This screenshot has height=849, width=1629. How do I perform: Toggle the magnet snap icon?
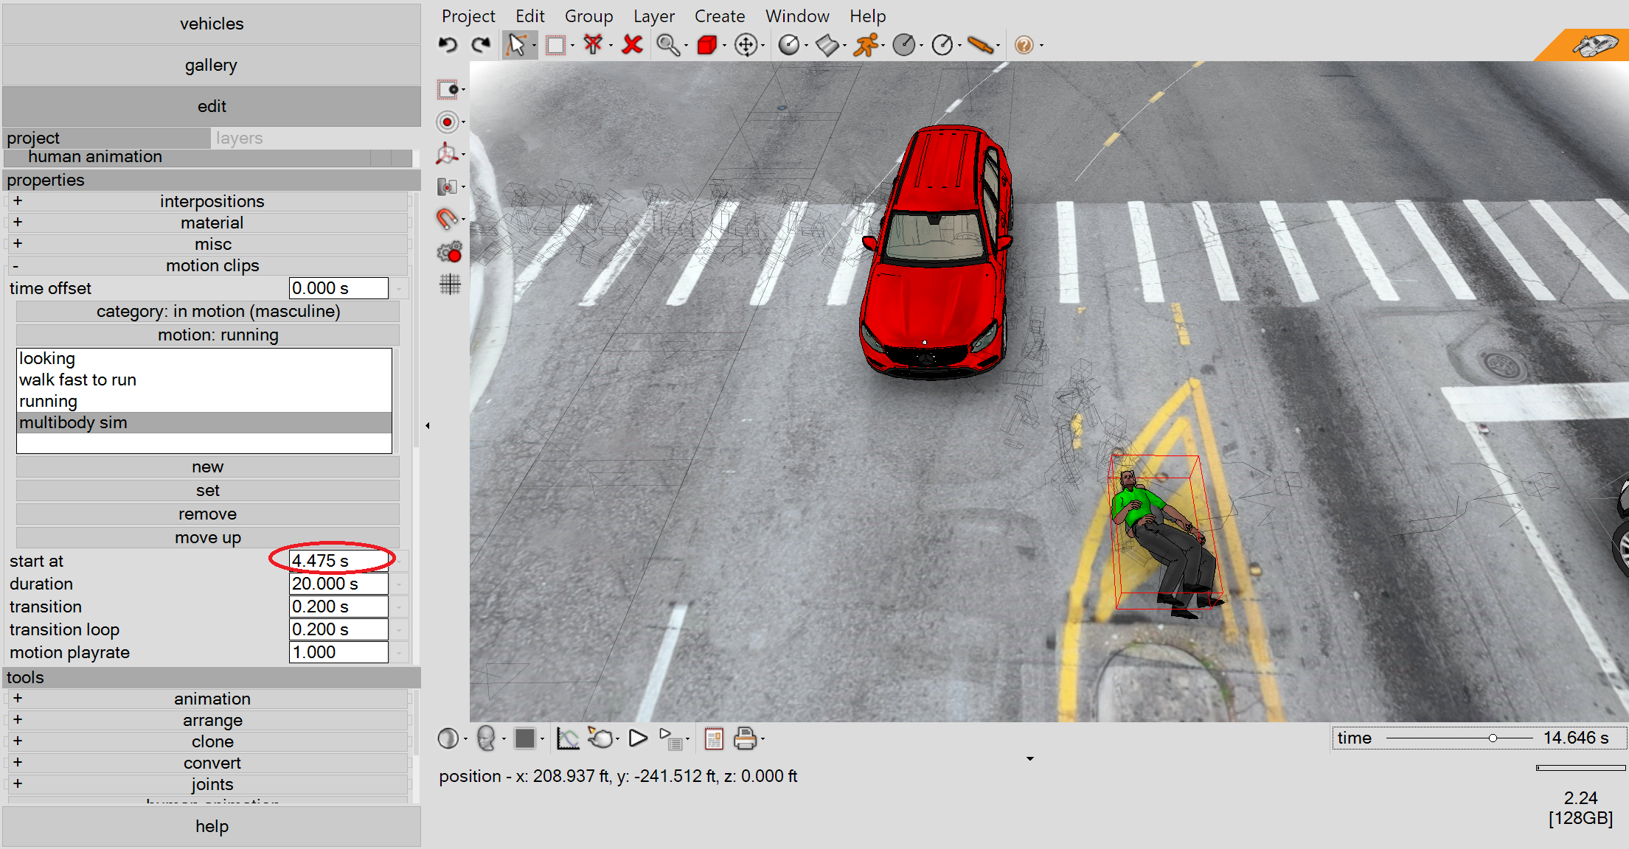(x=447, y=219)
